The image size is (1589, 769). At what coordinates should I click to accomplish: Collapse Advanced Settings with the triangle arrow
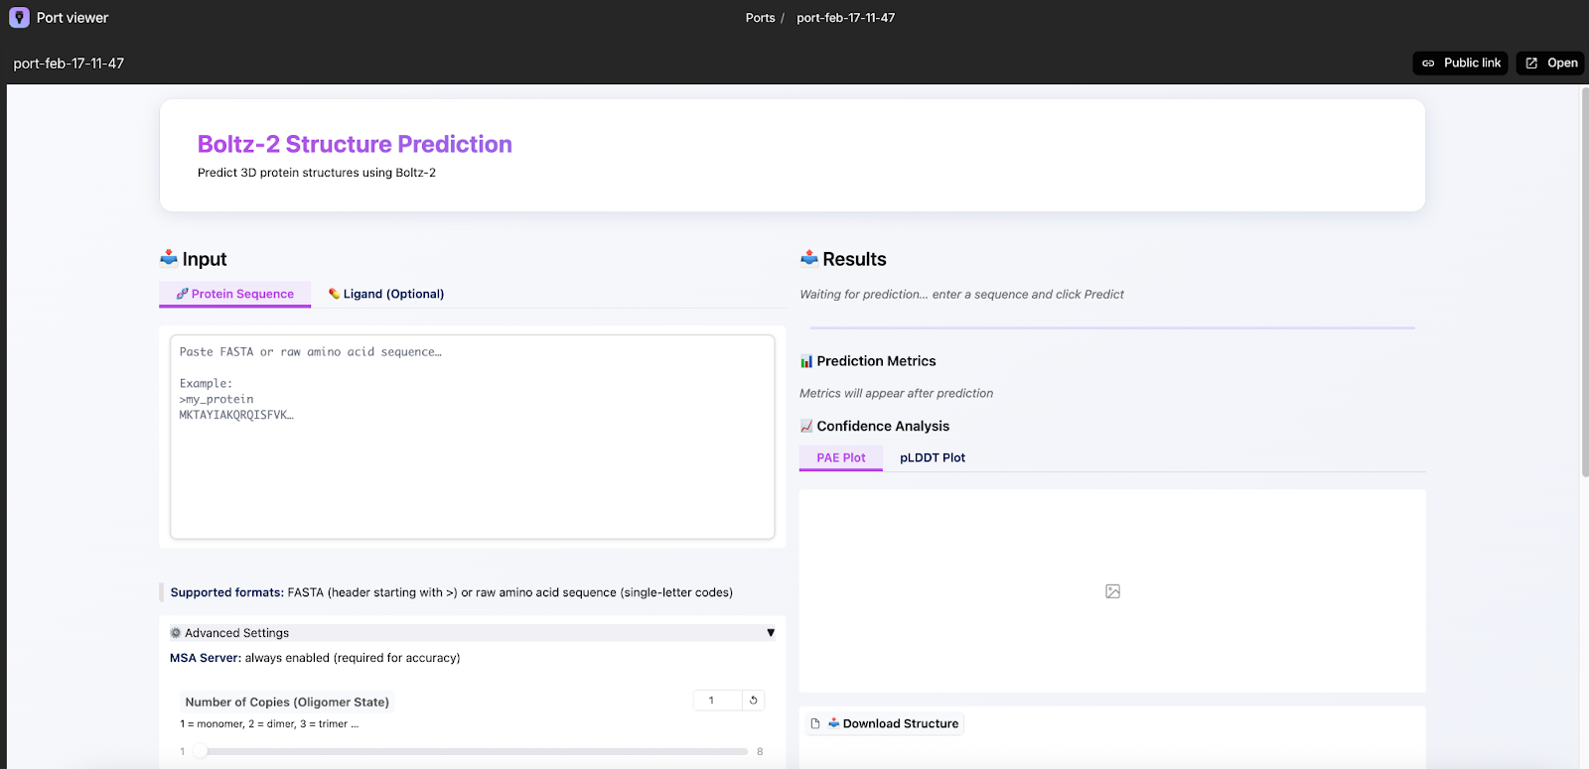click(x=771, y=633)
